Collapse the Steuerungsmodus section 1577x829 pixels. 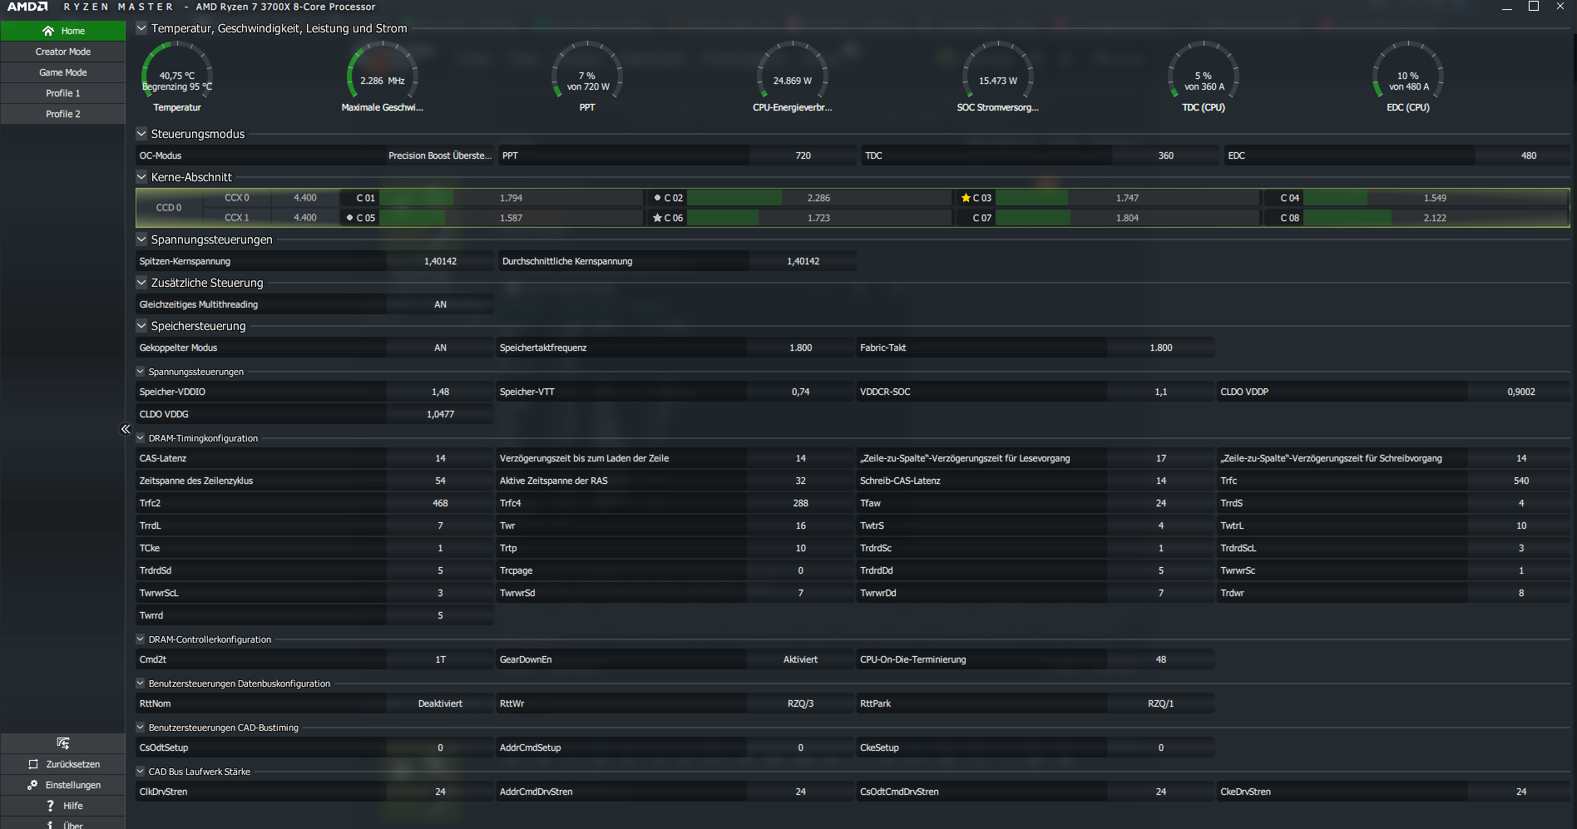pyautogui.click(x=141, y=133)
